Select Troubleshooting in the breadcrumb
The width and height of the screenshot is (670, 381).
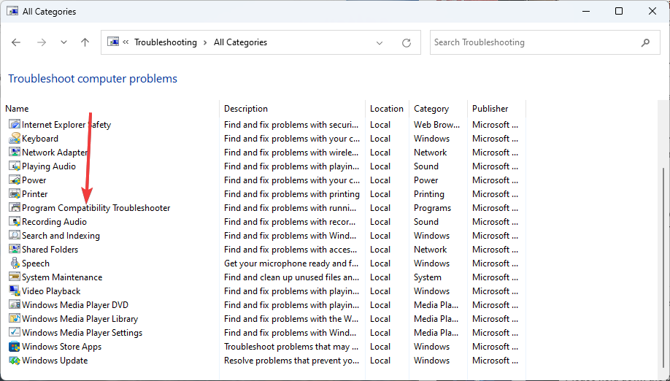[x=166, y=42]
